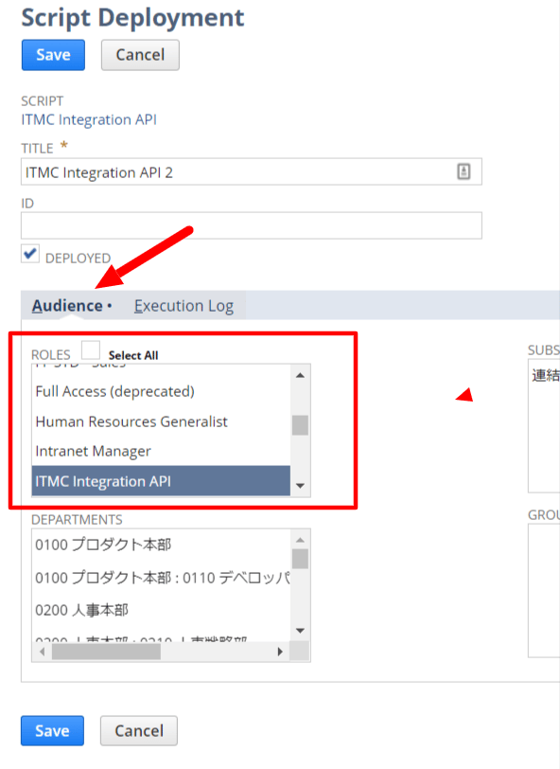Click the bottom Save button
Image resolution: width=560 pixels, height=769 pixels.
click(x=52, y=731)
